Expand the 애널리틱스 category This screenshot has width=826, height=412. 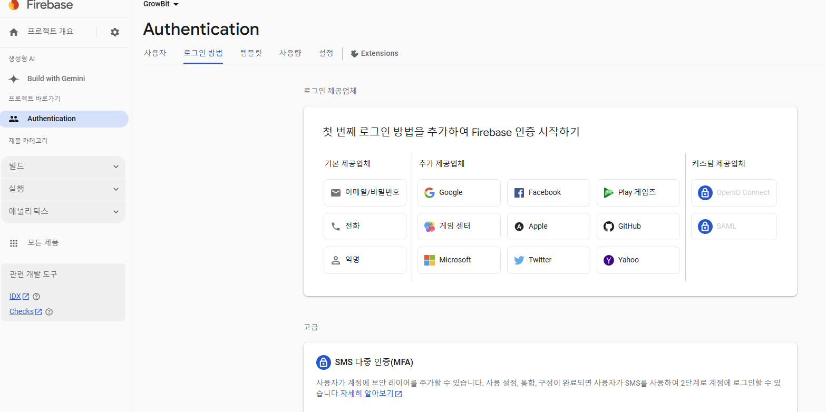pos(63,212)
